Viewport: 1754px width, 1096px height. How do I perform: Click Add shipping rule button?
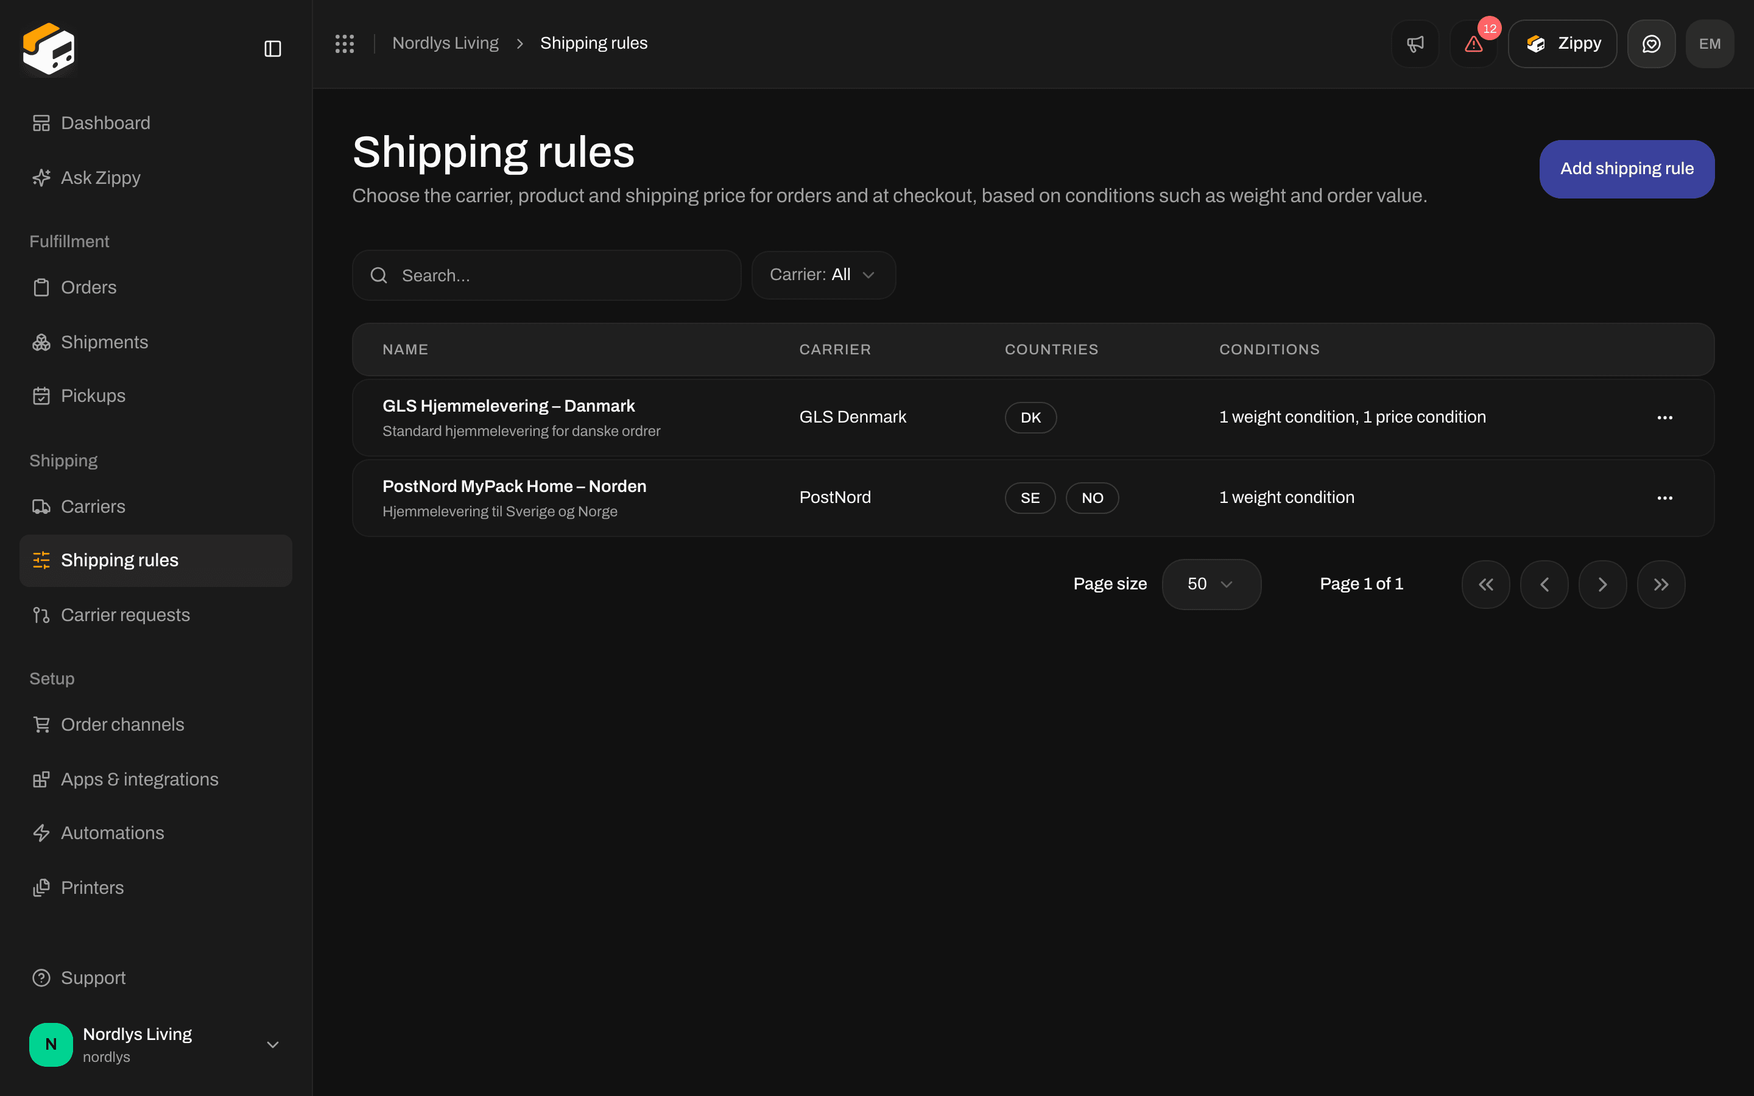point(1627,169)
